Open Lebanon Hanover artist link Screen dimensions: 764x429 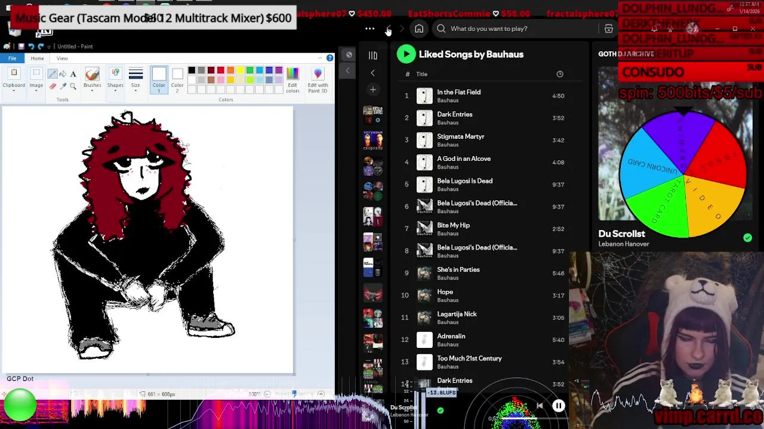click(x=624, y=244)
